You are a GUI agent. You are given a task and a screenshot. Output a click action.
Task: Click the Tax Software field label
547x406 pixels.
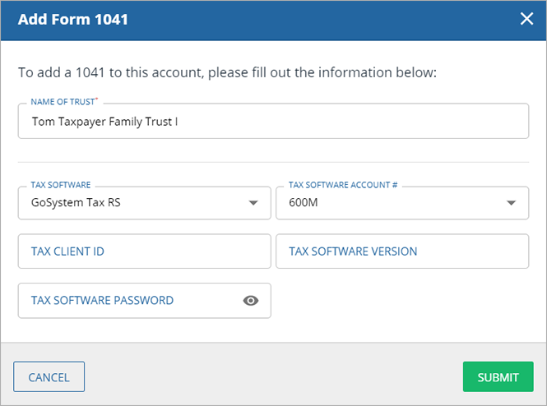pyautogui.click(x=60, y=186)
